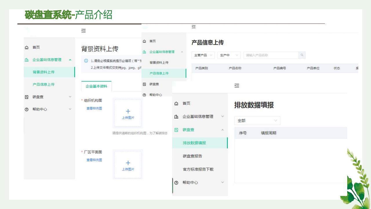
Task: Open the 全部 filter dropdown under 排放数据填报
Action: click(257, 120)
